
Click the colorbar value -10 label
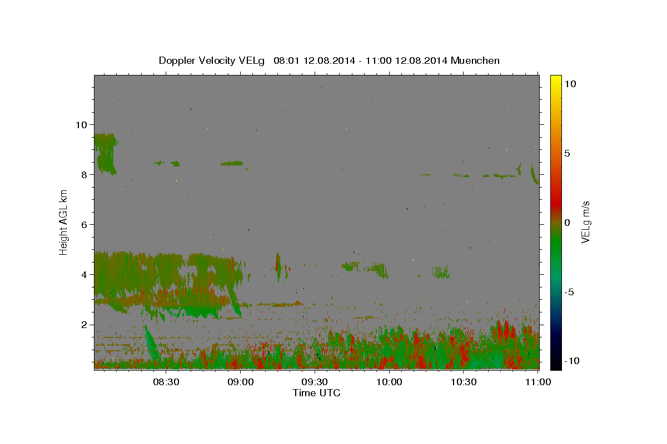tap(571, 361)
